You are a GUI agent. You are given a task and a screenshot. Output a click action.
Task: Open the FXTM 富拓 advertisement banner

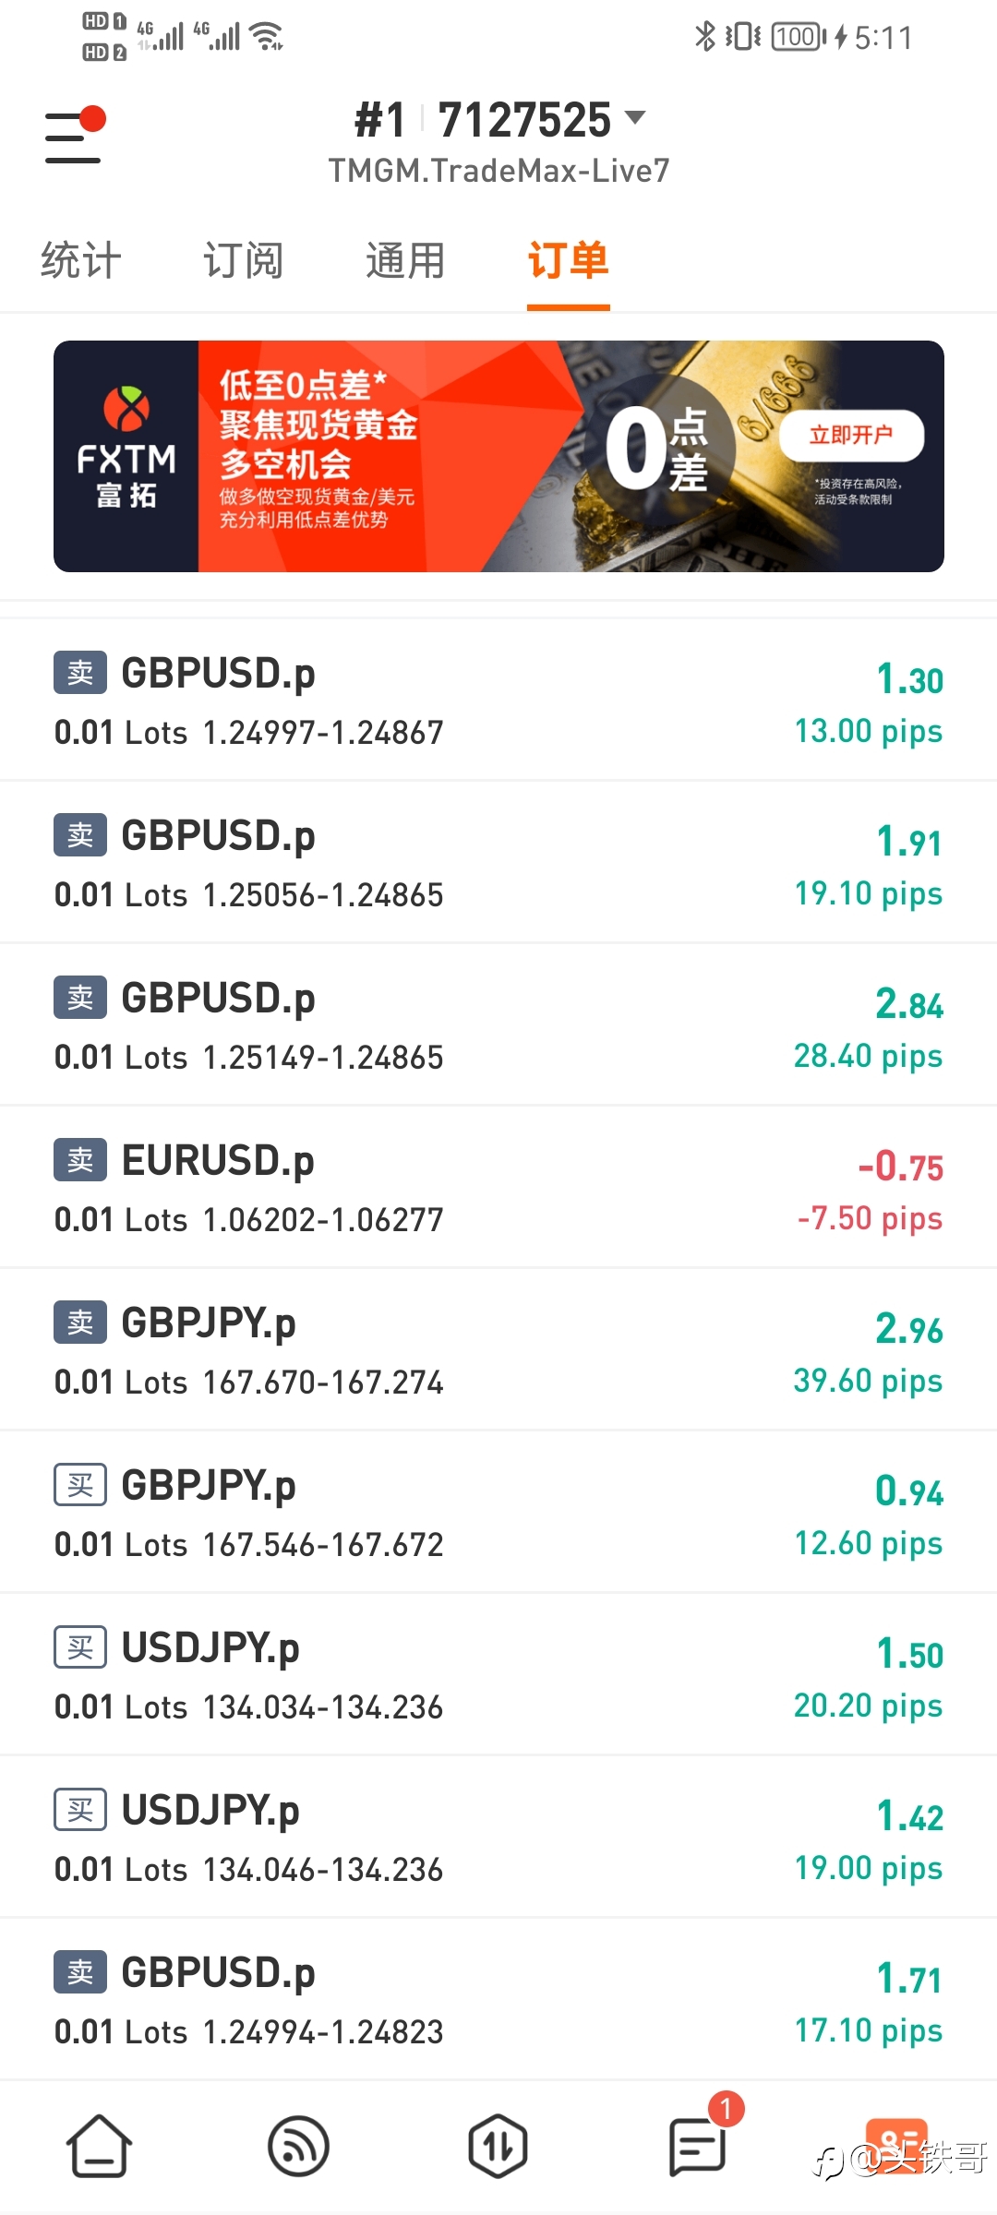click(498, 456)
